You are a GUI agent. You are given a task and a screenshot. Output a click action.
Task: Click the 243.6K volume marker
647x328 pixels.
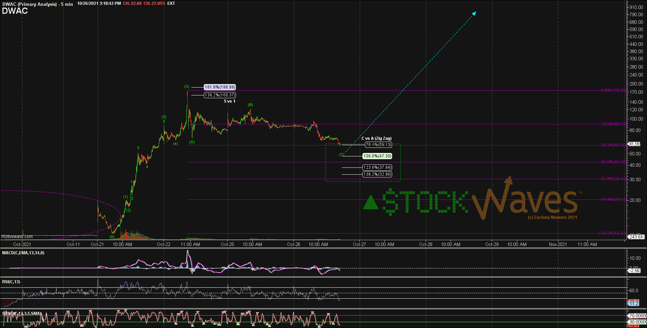point(636,236)
